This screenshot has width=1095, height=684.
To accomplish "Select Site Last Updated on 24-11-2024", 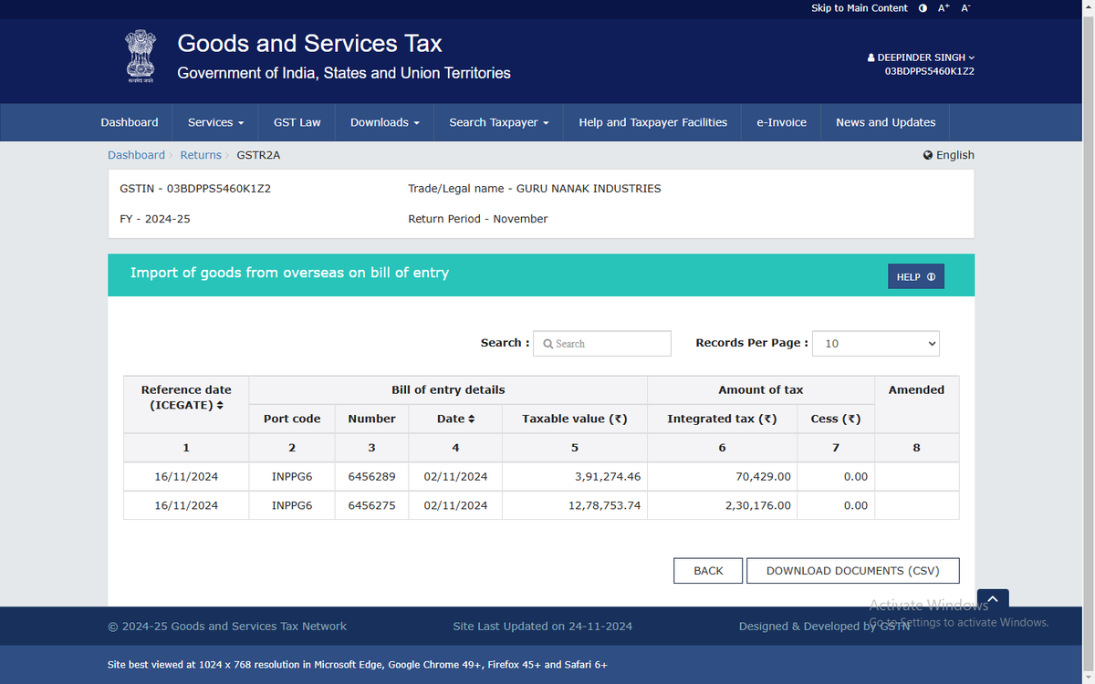I will pos(543,627).
